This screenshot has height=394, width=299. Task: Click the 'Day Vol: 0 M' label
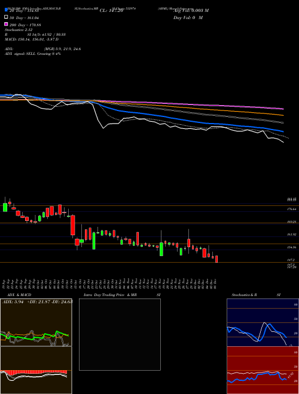(x=188, y=18)
